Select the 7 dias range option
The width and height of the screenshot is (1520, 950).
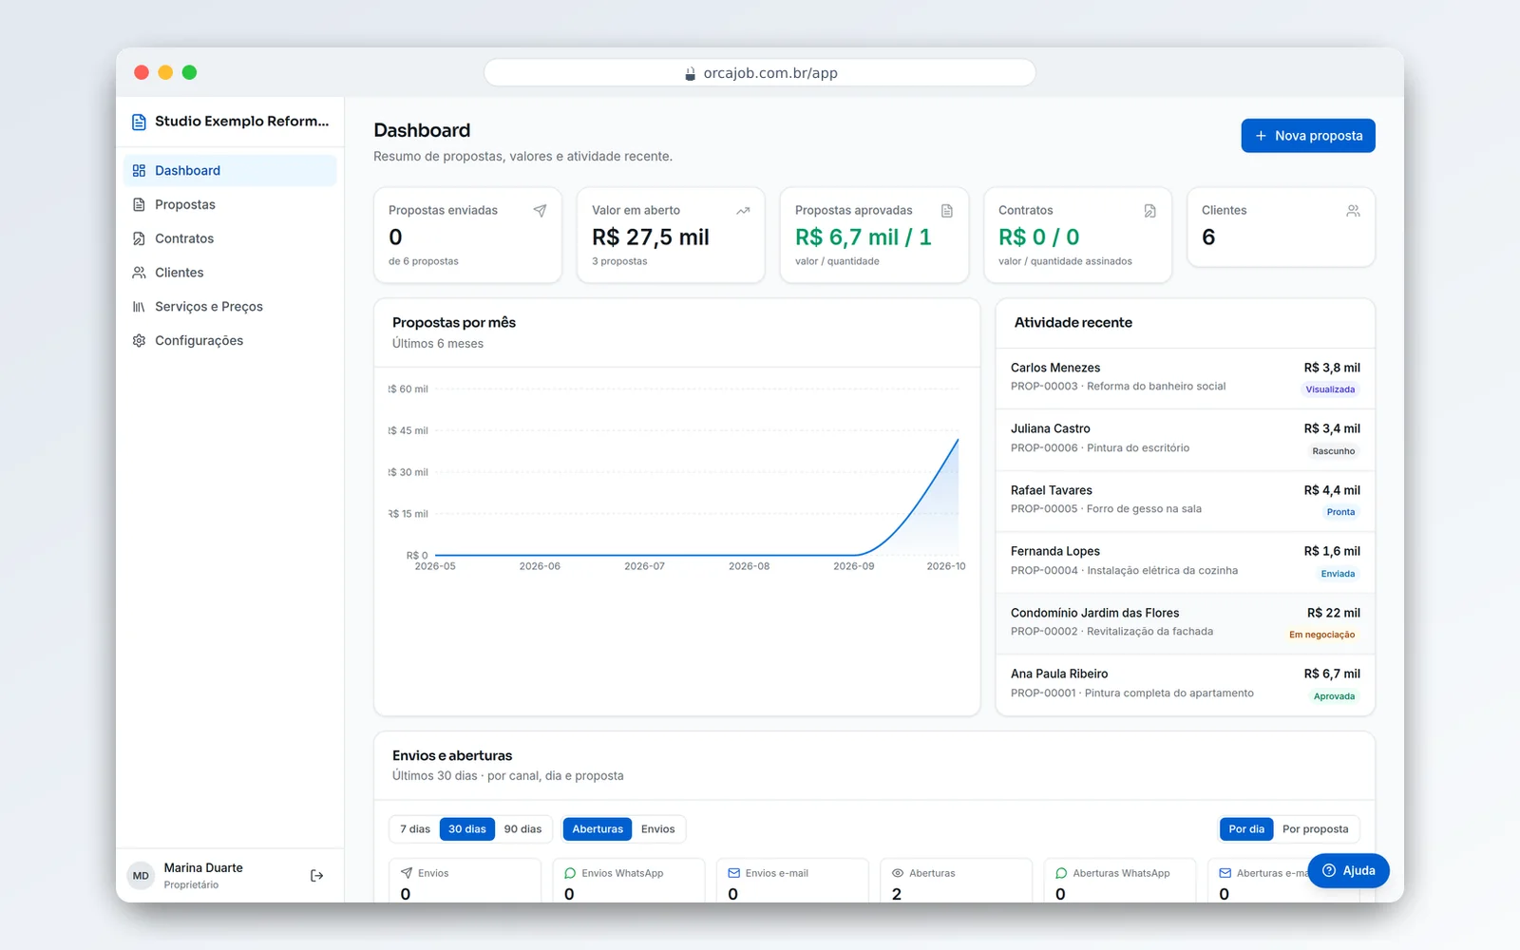415,829
